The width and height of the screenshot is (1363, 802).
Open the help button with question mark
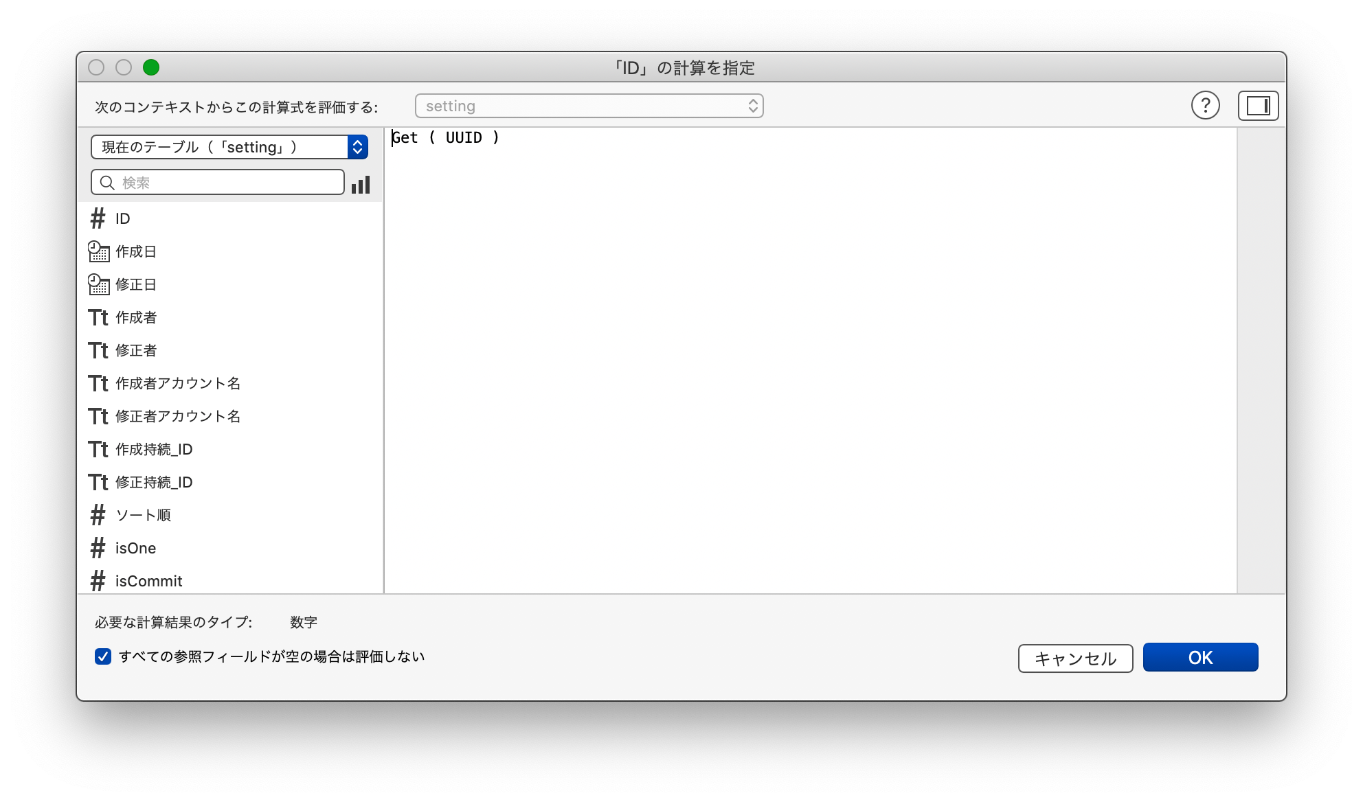click(x=1205, y=105)
